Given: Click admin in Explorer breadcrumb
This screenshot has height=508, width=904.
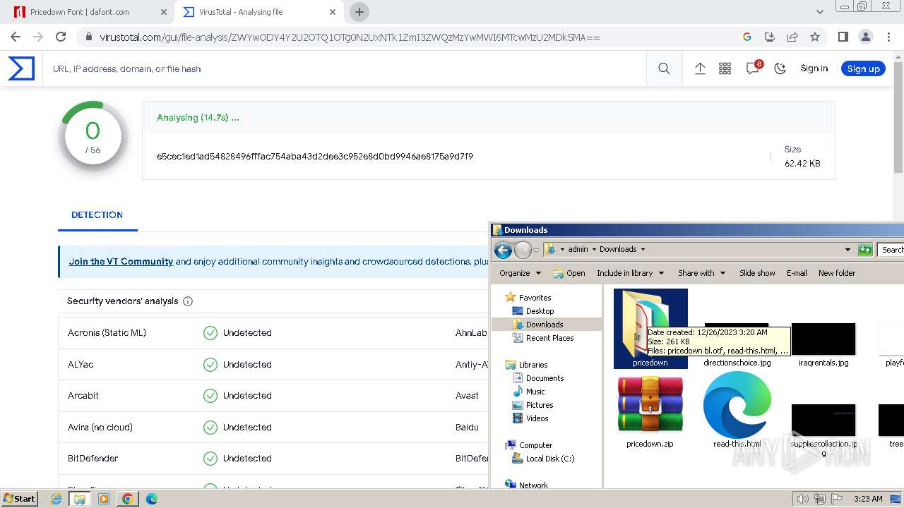Looking at the screenshot, I should 578,249.
